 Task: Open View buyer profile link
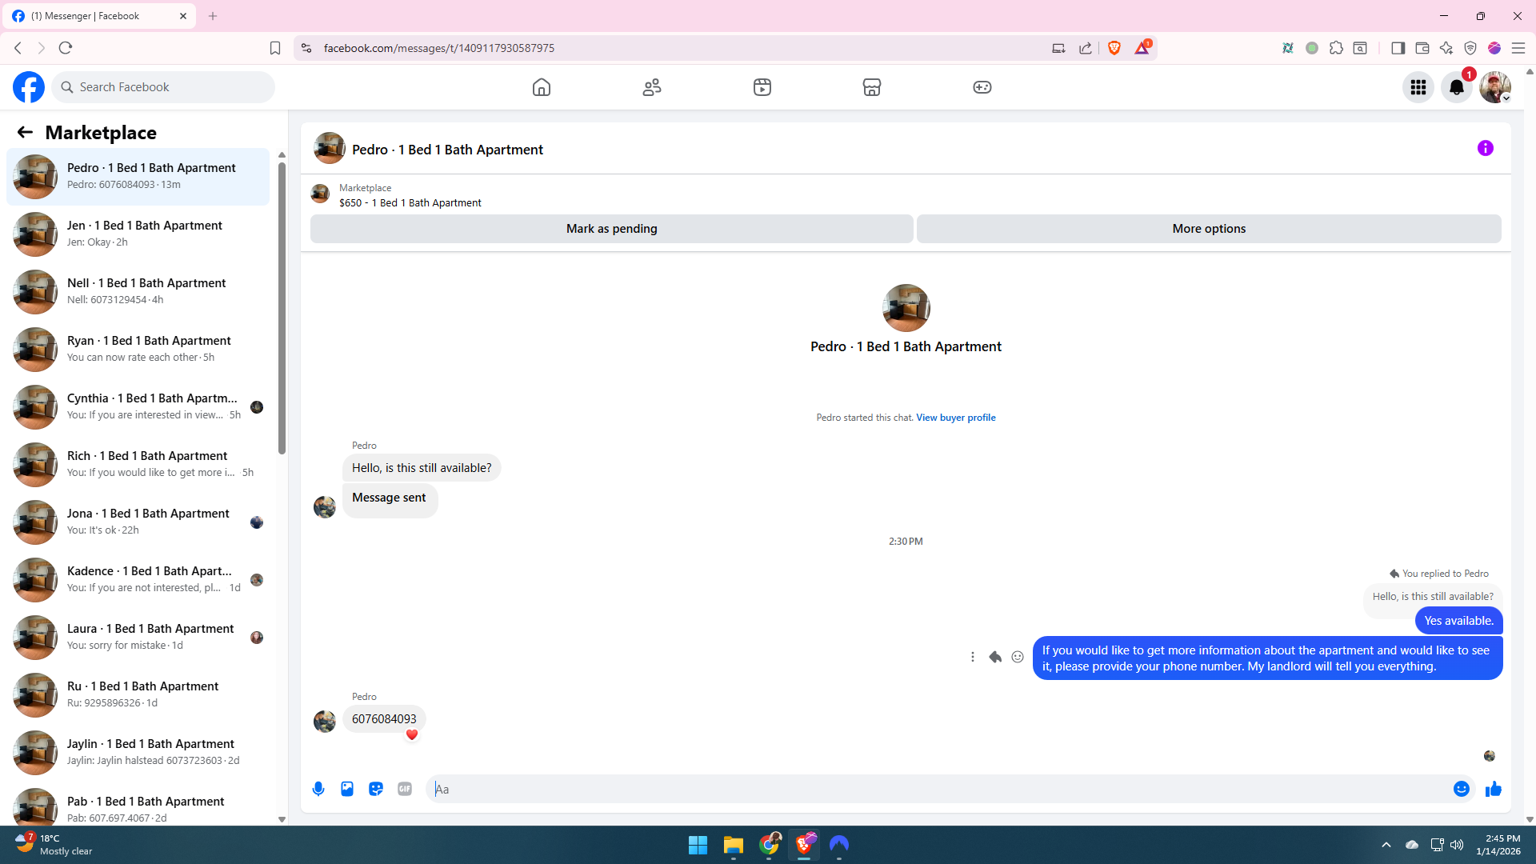coord(955,418)
